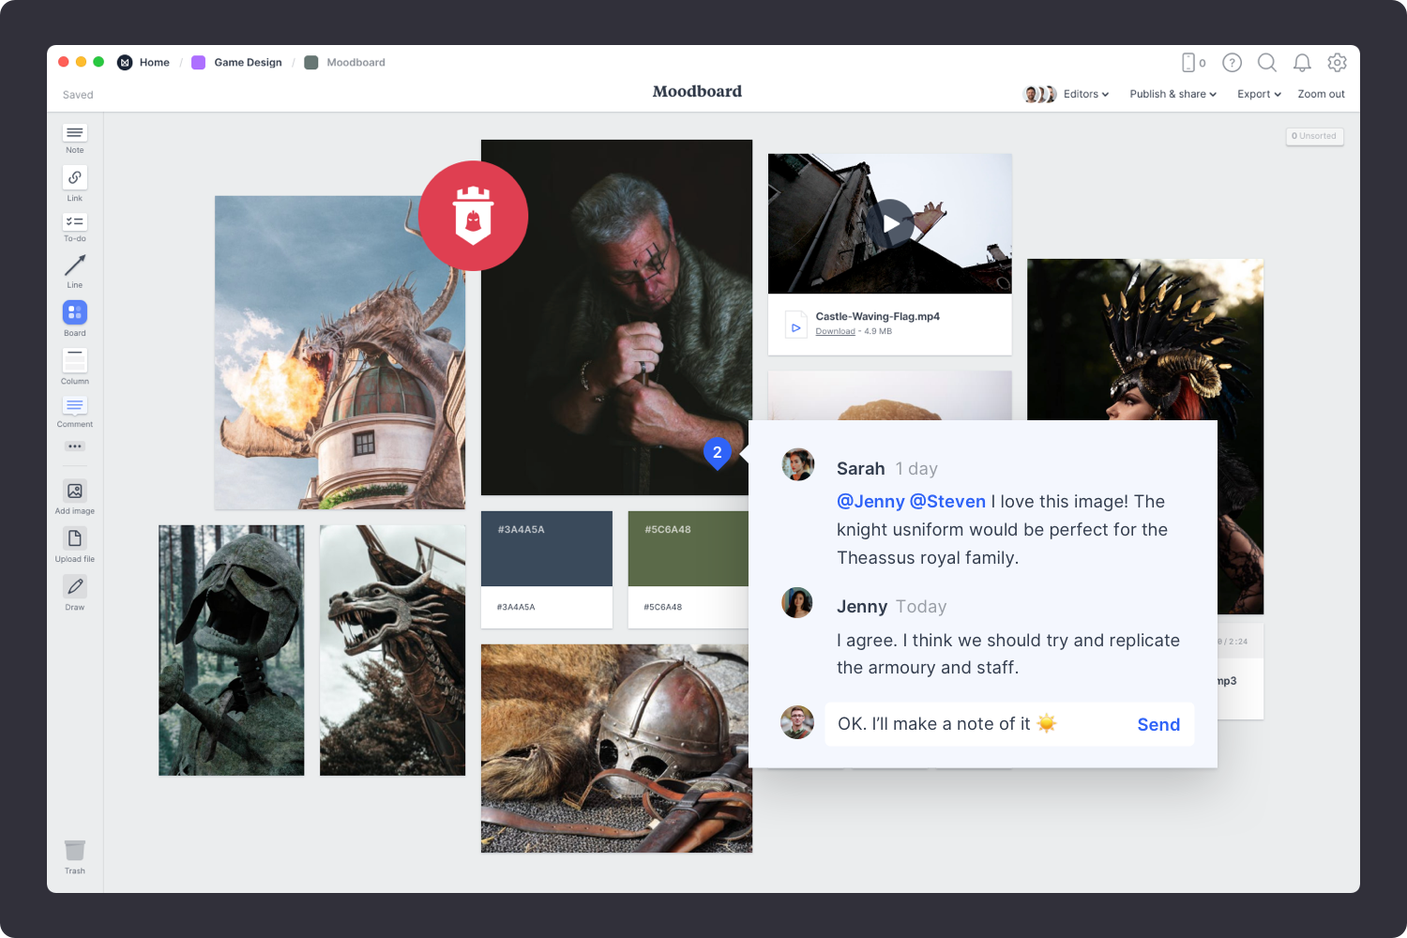Open the search icon

pos(1266,63)
